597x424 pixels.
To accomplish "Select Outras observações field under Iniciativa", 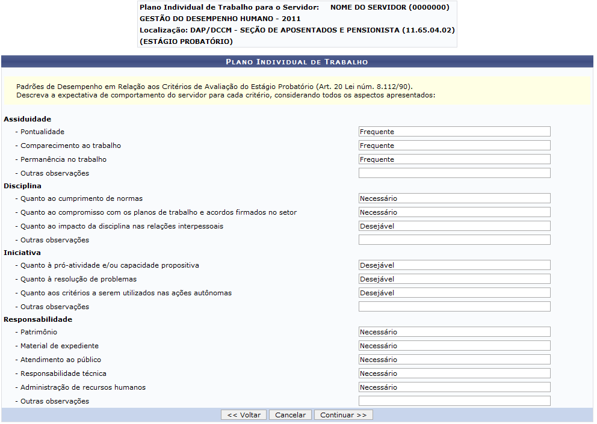I will tap(454, 307).
